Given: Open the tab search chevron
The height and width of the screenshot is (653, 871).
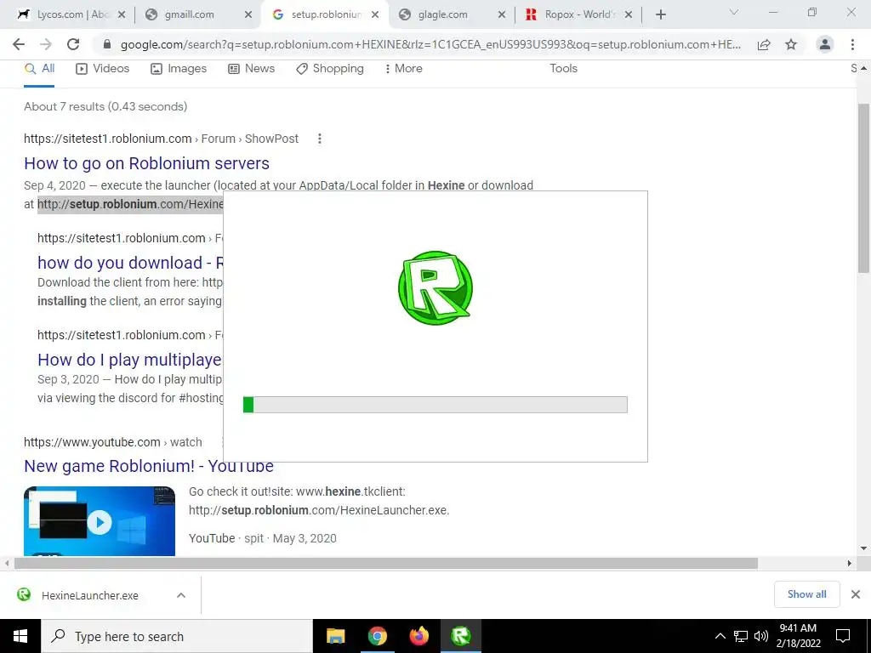Looking at the screenshot, I should [734, 12].
